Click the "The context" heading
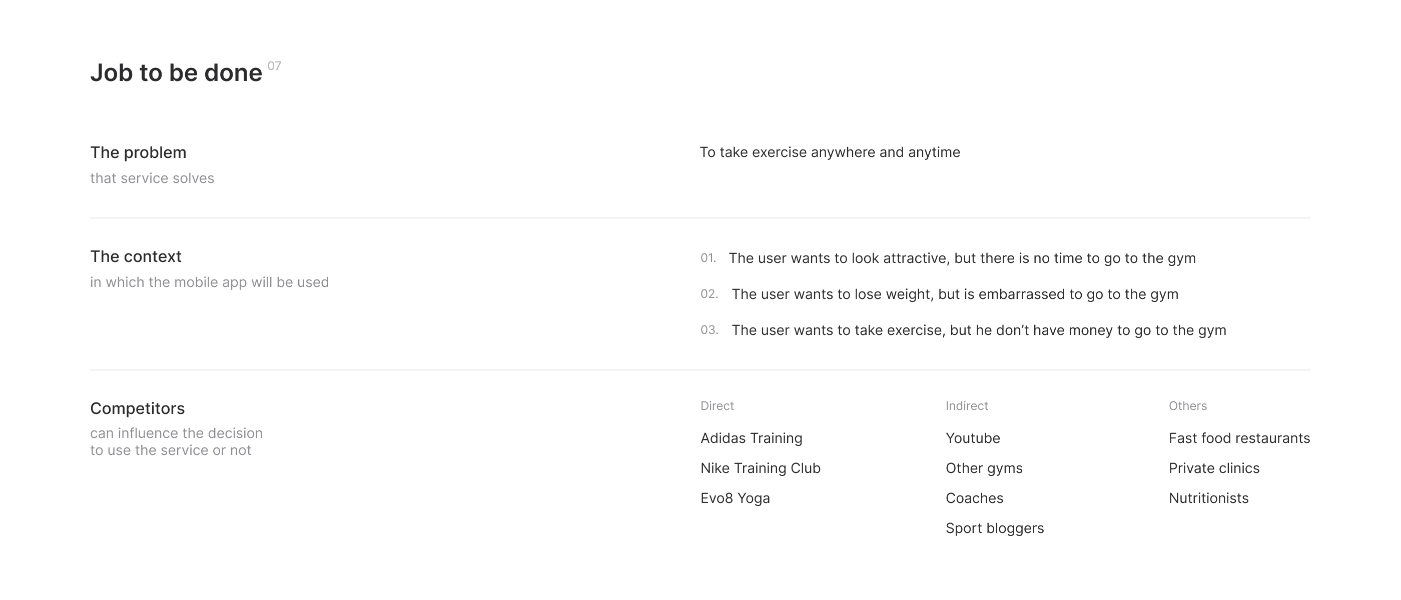The image size is (1401, 600). [136, 256]
